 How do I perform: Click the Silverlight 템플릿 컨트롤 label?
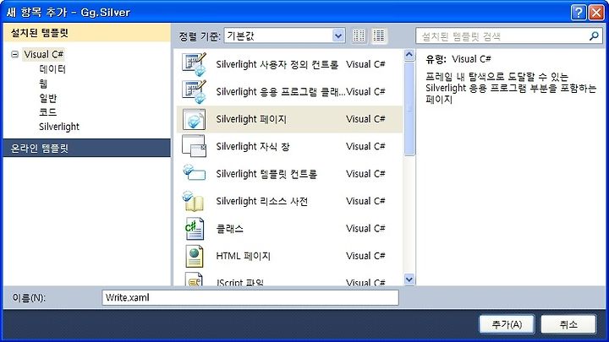coord(266,174)
